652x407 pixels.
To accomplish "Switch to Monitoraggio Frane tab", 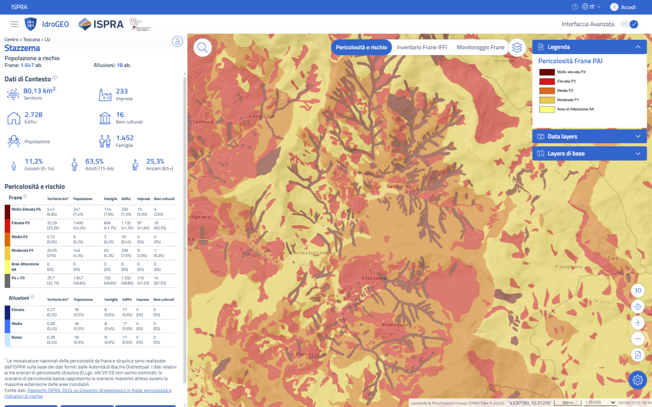I will [x=480, y=48].
